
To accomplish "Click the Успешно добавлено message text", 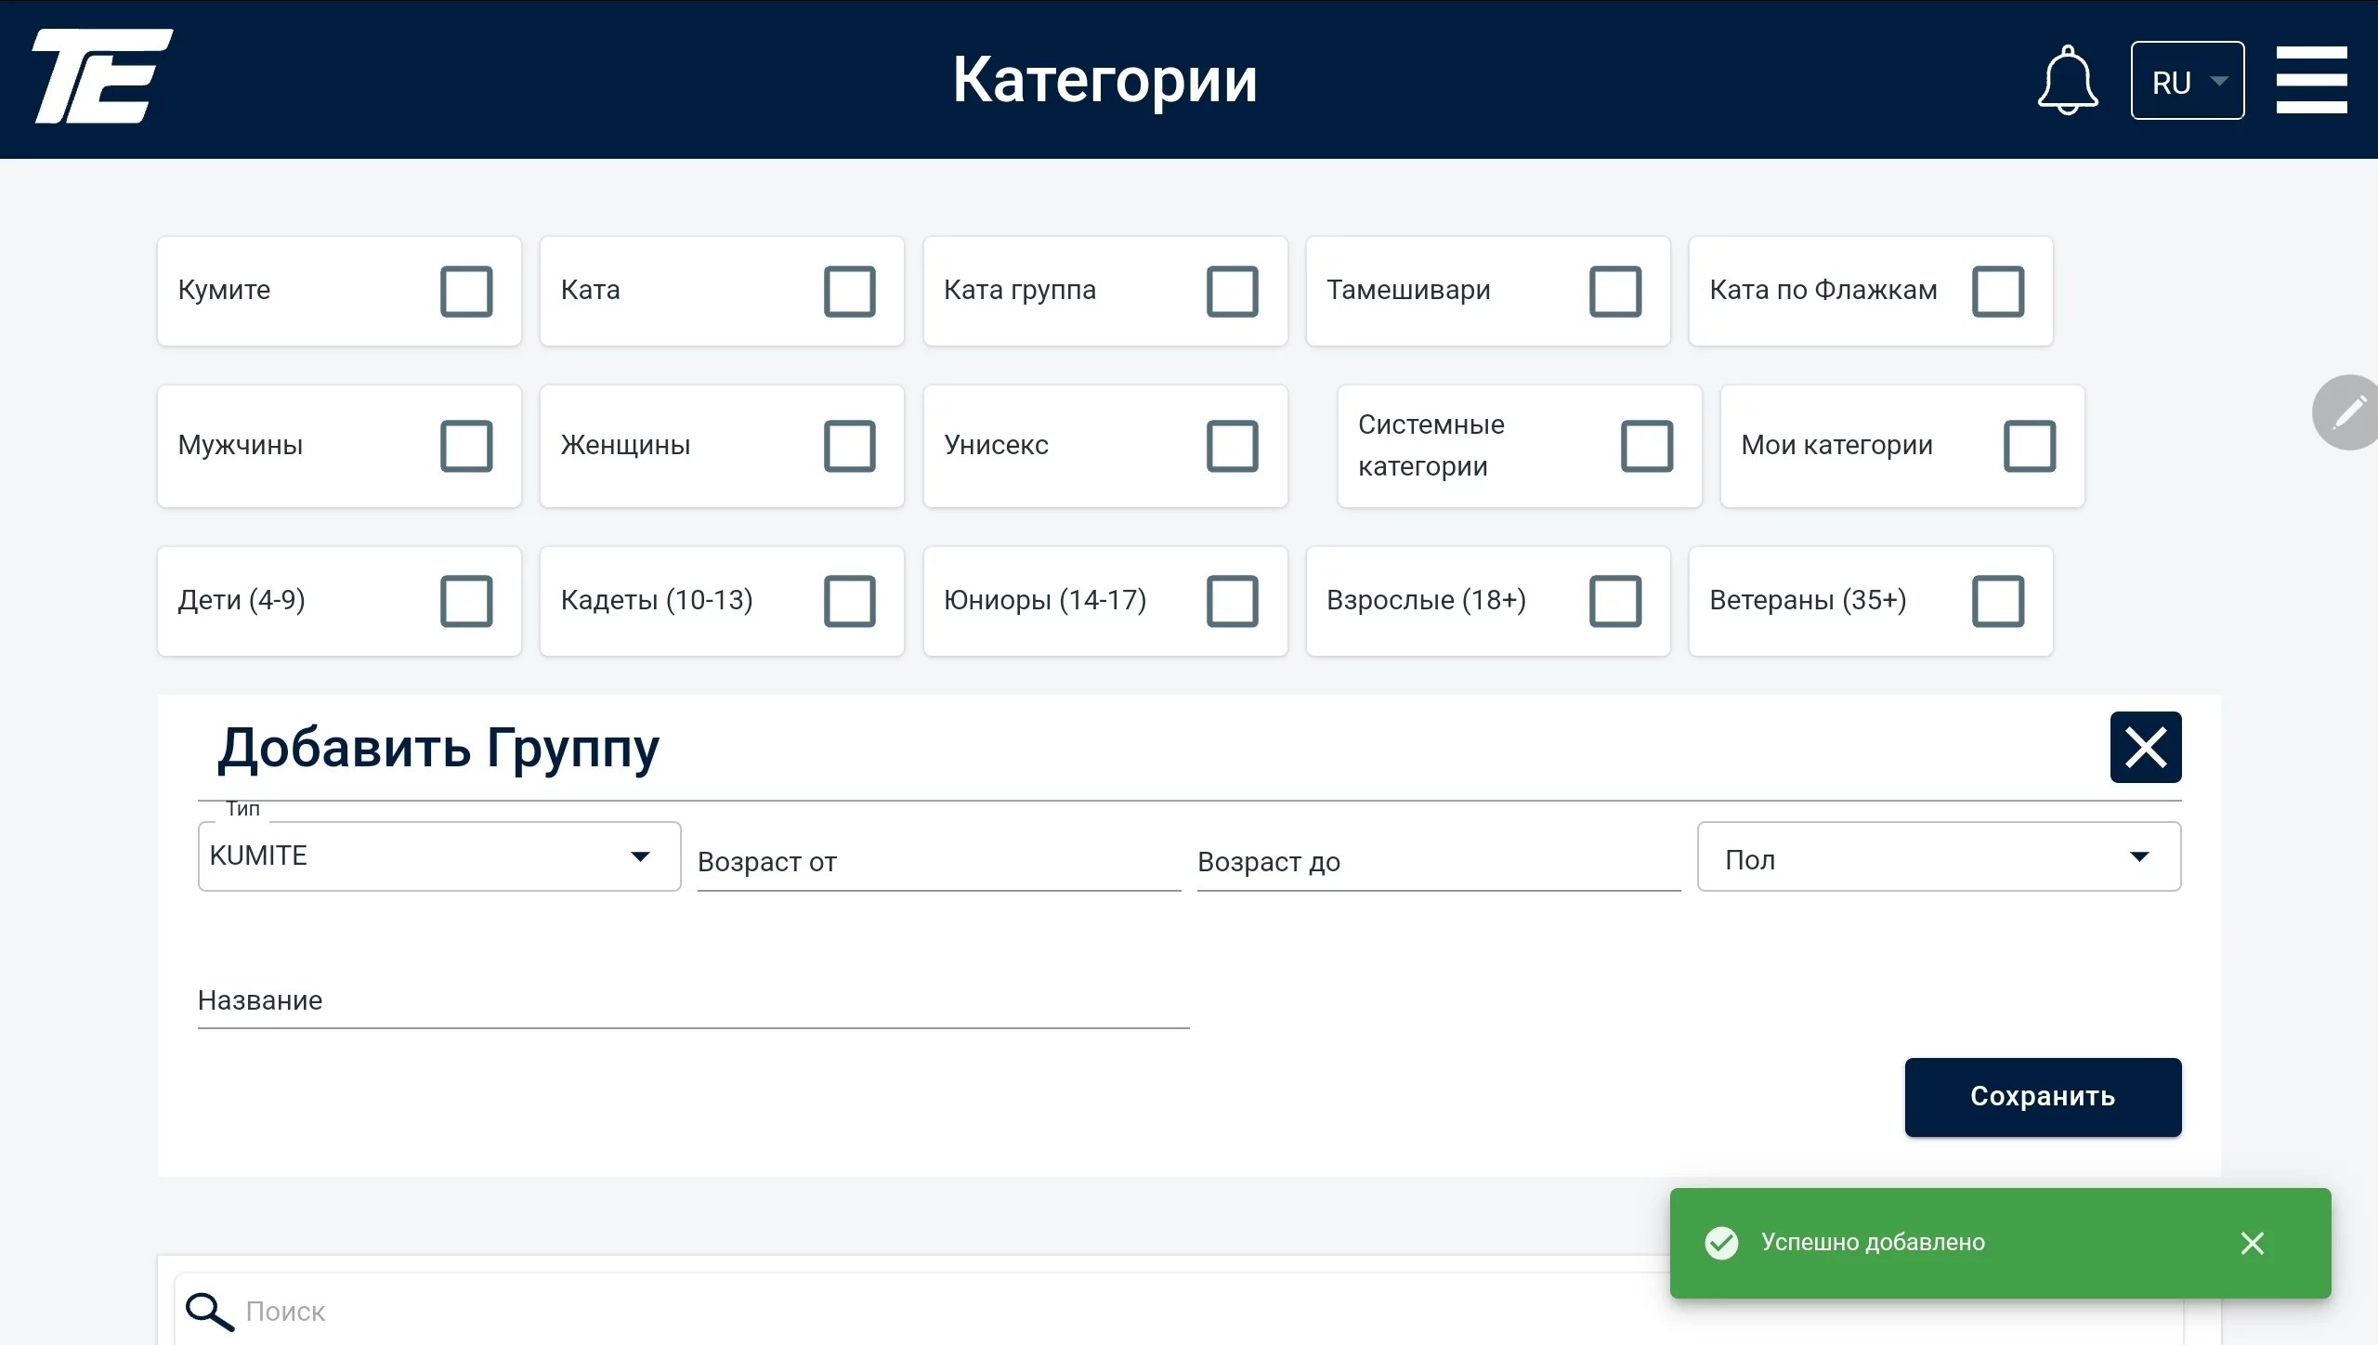I will point(1873,1243).
